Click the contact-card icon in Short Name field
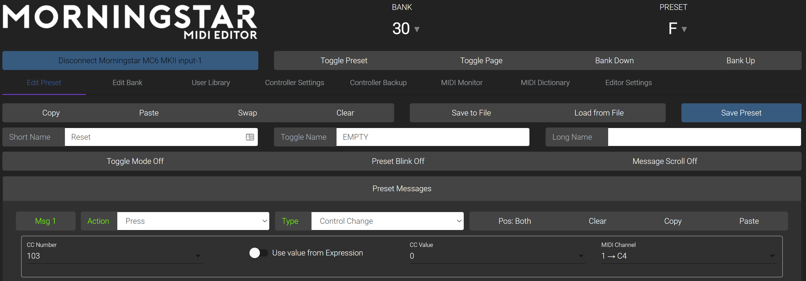The width and height of the screenshot is (806, 281). click(250, 137)
